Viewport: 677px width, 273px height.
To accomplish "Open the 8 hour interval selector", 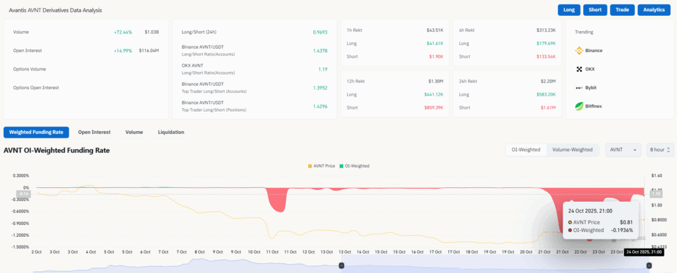I will pyautogui.click(x=660, y=150).
